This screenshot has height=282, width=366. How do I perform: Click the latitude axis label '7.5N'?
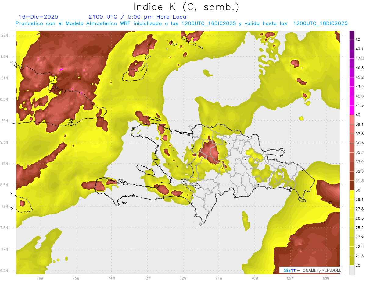(x=5, y=228)
